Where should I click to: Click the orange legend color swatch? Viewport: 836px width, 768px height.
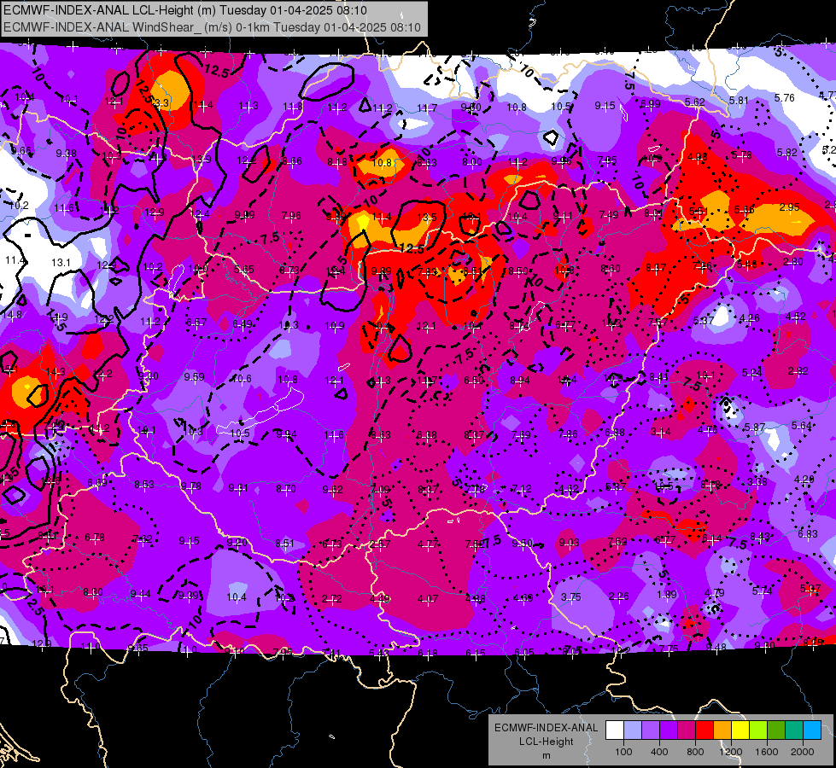pyautogui.click(x=722, y=730)
